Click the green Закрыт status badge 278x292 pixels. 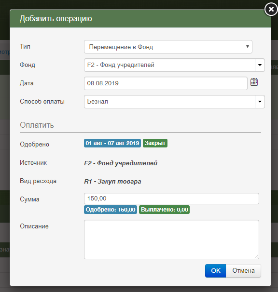pyautogui.click(x=155, y=143)
